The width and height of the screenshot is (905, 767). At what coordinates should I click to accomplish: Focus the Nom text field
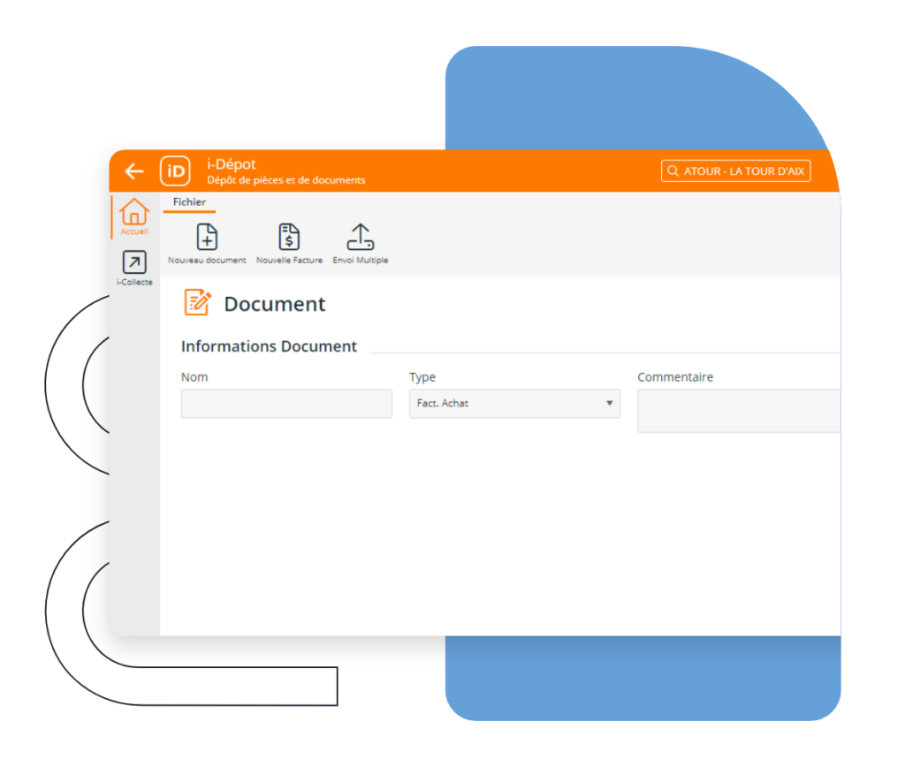click(x=286, y=404)
